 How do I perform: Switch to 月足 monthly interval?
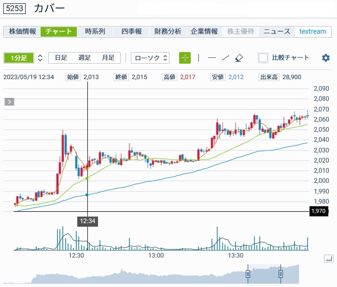tap(108, 58)
